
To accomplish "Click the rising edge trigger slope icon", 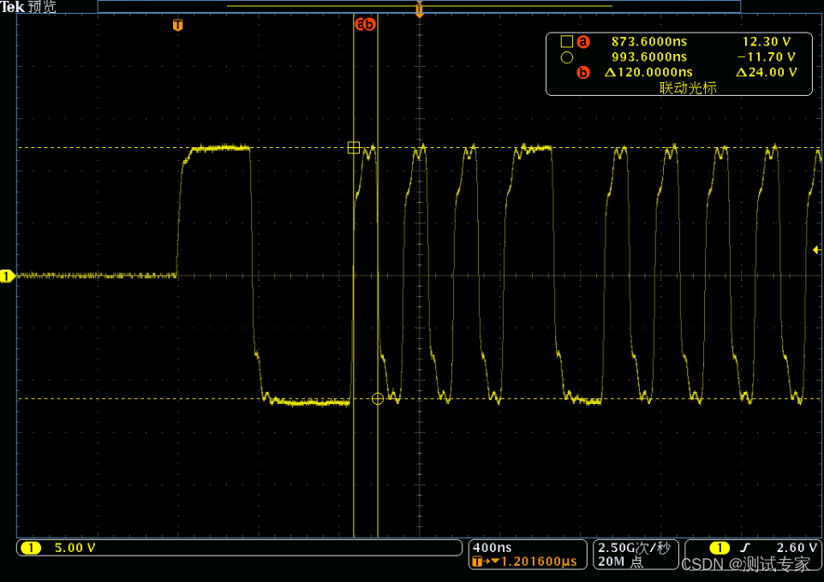I will pyautogui.click(x=745, y=548).
